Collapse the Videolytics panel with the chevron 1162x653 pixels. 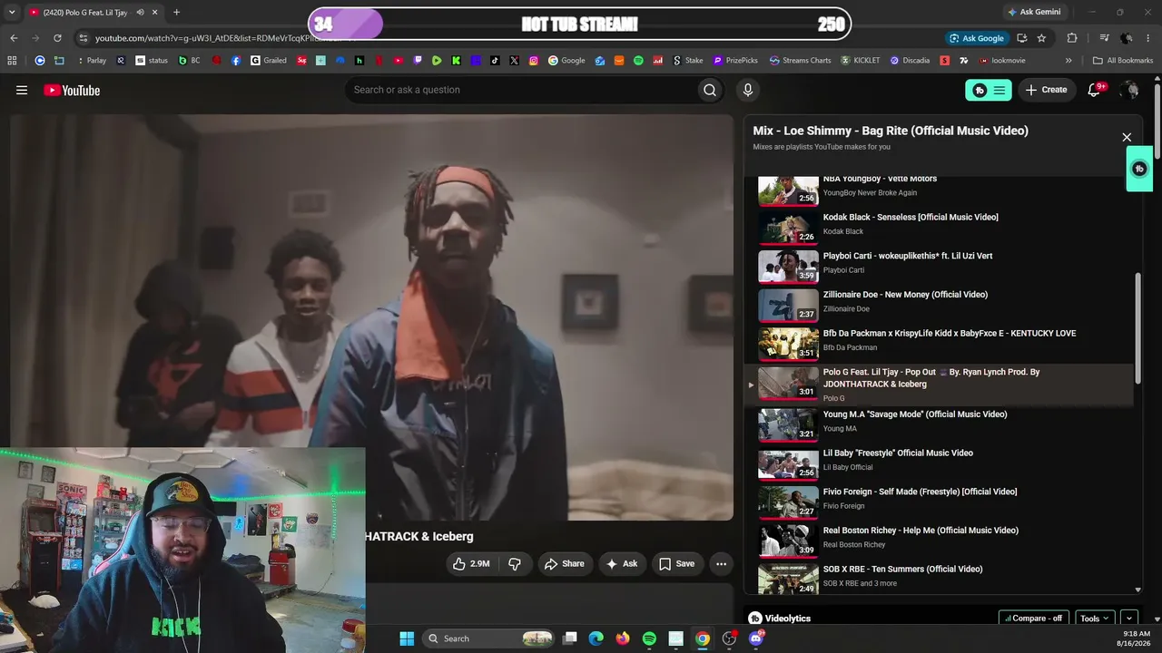[x=1129, y=619]
